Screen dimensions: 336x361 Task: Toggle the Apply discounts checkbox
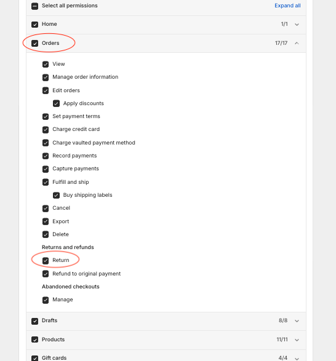pos(56,103)
